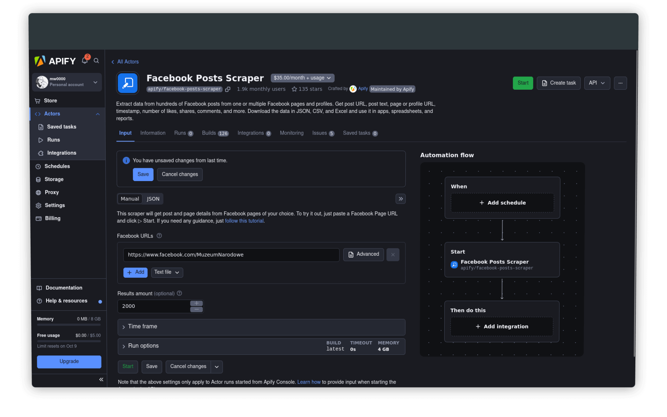Open the API dropdown
This screenshot has width=667, height=417.
pos(597,83)
